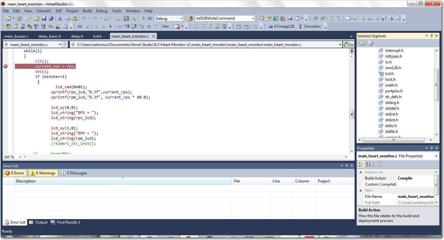Open the Solution Explorer window options arrow
444x240 pixels.
[x=426, y=36]
